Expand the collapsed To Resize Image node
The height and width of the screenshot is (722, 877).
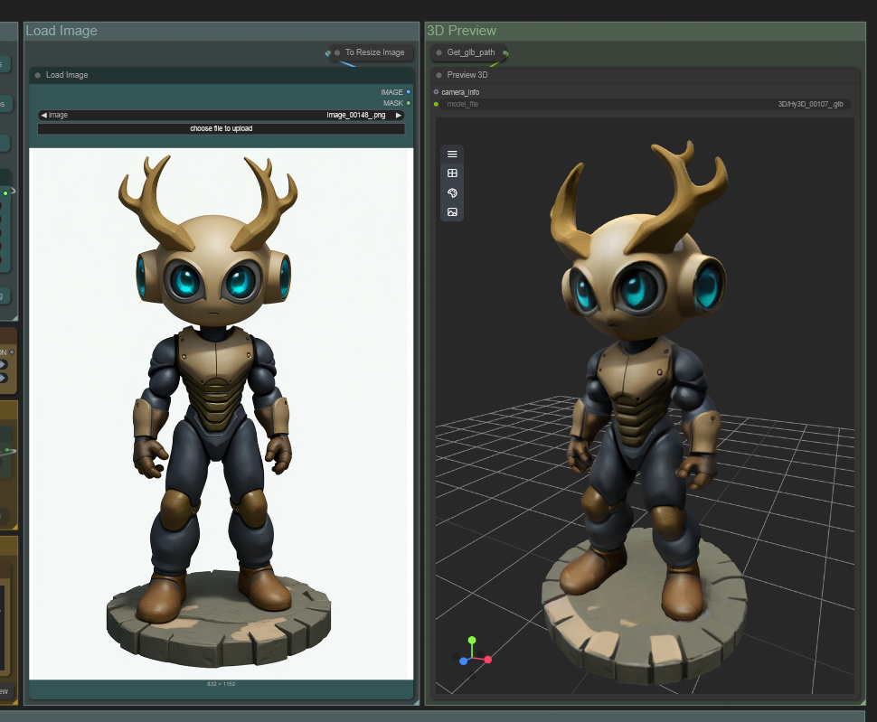337,52
